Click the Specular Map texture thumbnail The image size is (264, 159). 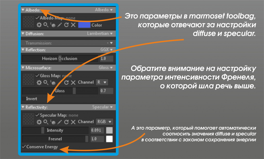tap(28, 119)
